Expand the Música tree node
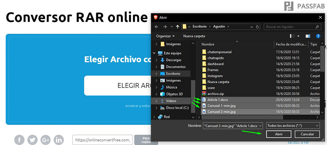The height and width of the screenshot is (145, 327). (x=157, y=87)
